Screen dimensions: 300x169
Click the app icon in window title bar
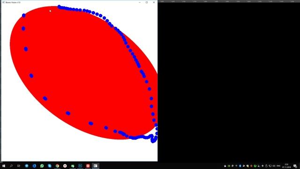click(3, 2)
